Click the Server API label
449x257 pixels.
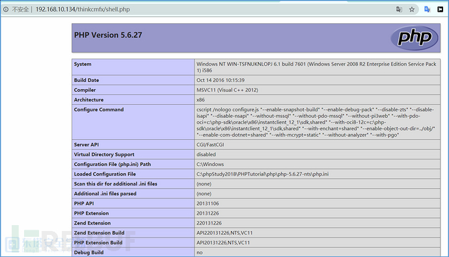pos(86,144)
